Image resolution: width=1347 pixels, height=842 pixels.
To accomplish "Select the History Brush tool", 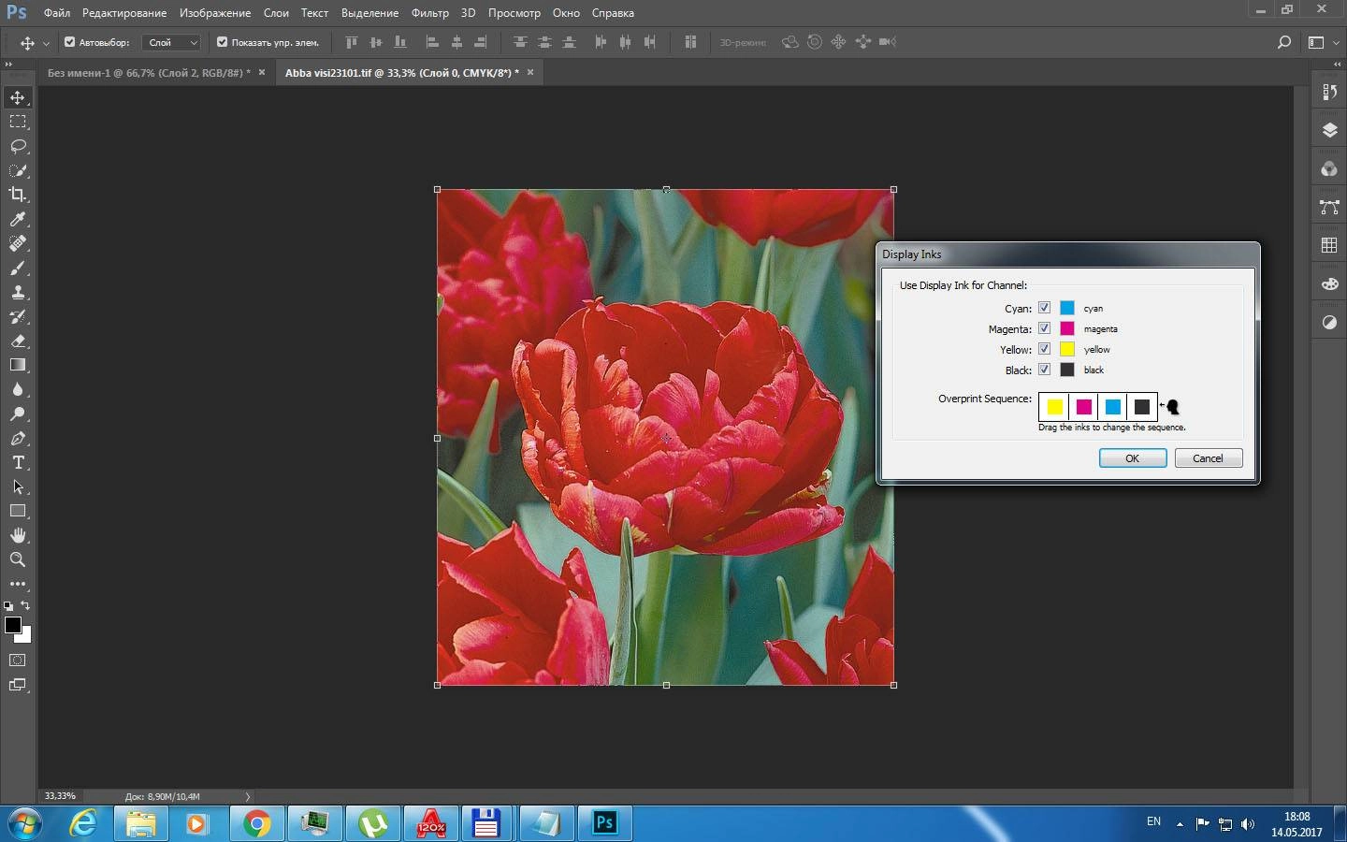I will click(18, 316).
